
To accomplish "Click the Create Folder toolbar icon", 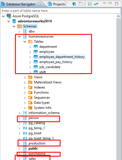I will tap(81, 4).
